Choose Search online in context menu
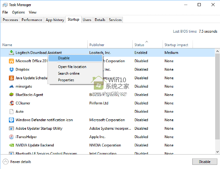 [x=75, y=74]
